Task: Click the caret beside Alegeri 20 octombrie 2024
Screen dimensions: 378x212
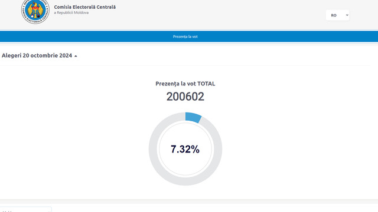Action: (x=76, y=56)
